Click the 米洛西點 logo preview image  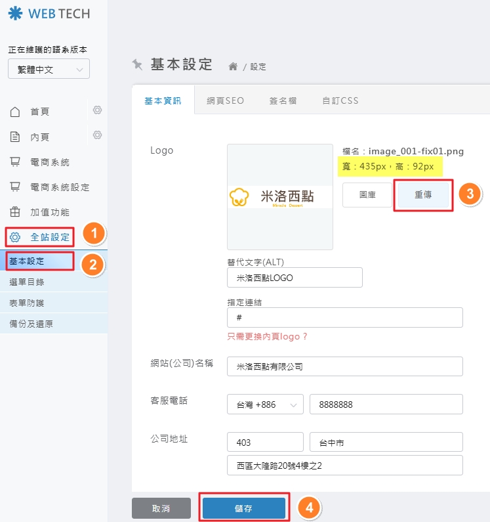(x=279, y=197)
